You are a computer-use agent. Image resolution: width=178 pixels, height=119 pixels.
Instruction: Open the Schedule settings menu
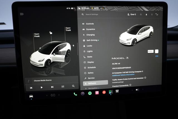coord(90,68)
